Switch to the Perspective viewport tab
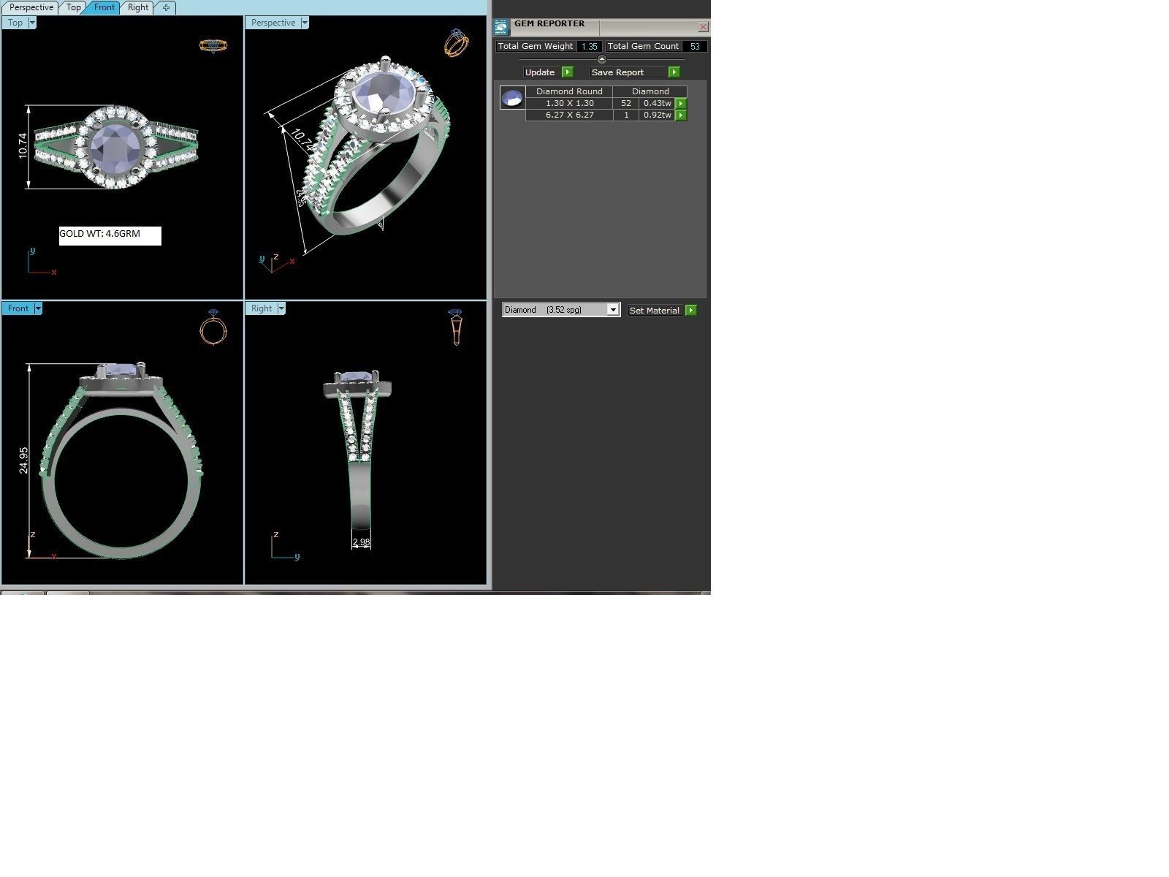1169x877 pixels. (30, 7)
